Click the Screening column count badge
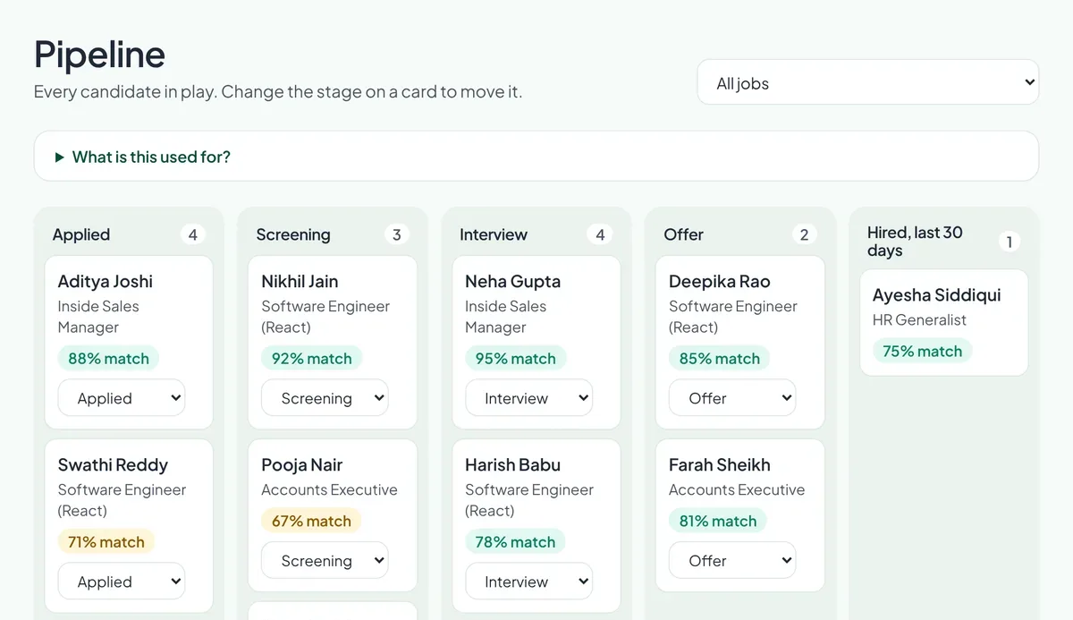 (396, 234)
